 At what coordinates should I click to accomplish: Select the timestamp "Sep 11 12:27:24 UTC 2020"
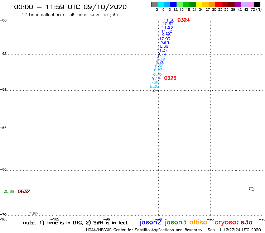(234, 230)
